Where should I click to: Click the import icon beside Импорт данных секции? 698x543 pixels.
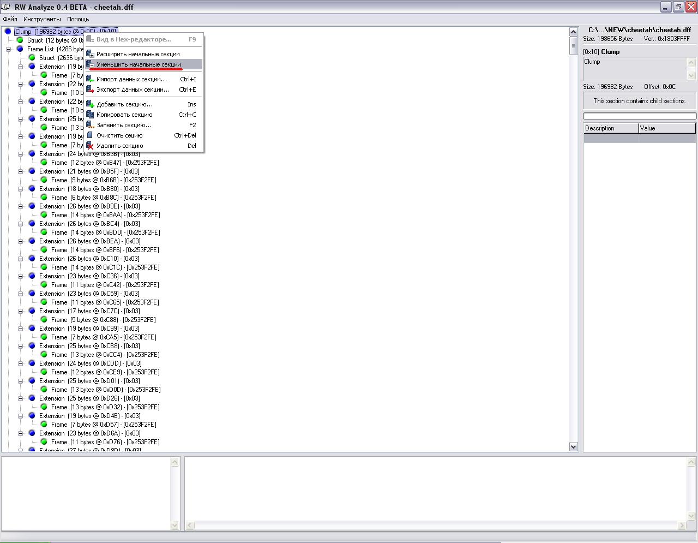point(91,79)
